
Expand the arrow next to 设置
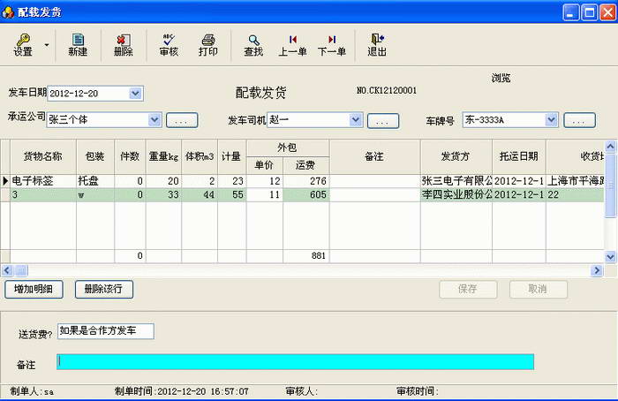tap(47, 45)
